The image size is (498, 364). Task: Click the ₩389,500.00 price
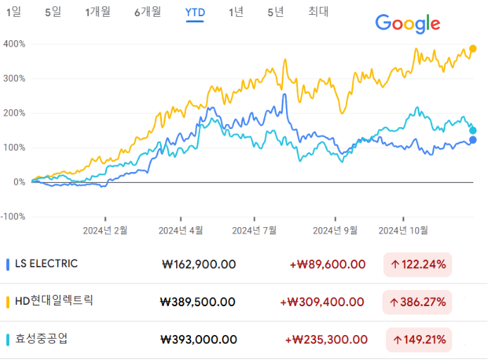pyautogui.click(x=198, y=302)
